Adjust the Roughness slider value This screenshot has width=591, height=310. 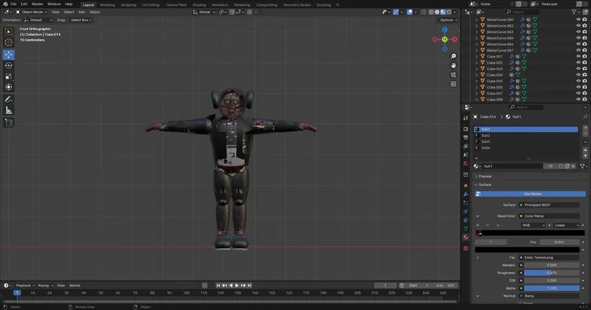[552, 273]
